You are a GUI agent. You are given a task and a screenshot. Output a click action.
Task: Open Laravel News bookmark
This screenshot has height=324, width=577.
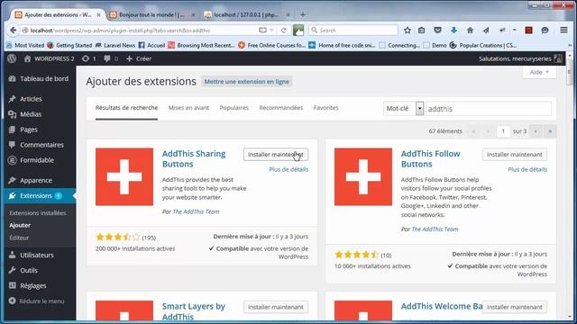pos(115,46)
